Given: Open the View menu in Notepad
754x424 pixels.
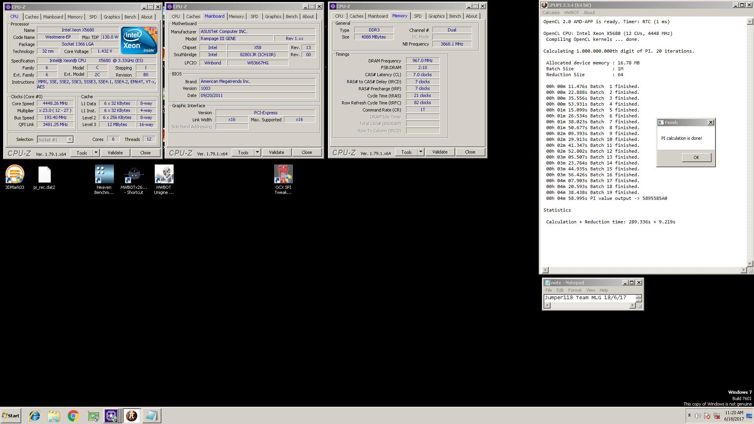Looking at the screenshot, I should tap(591, 290).
